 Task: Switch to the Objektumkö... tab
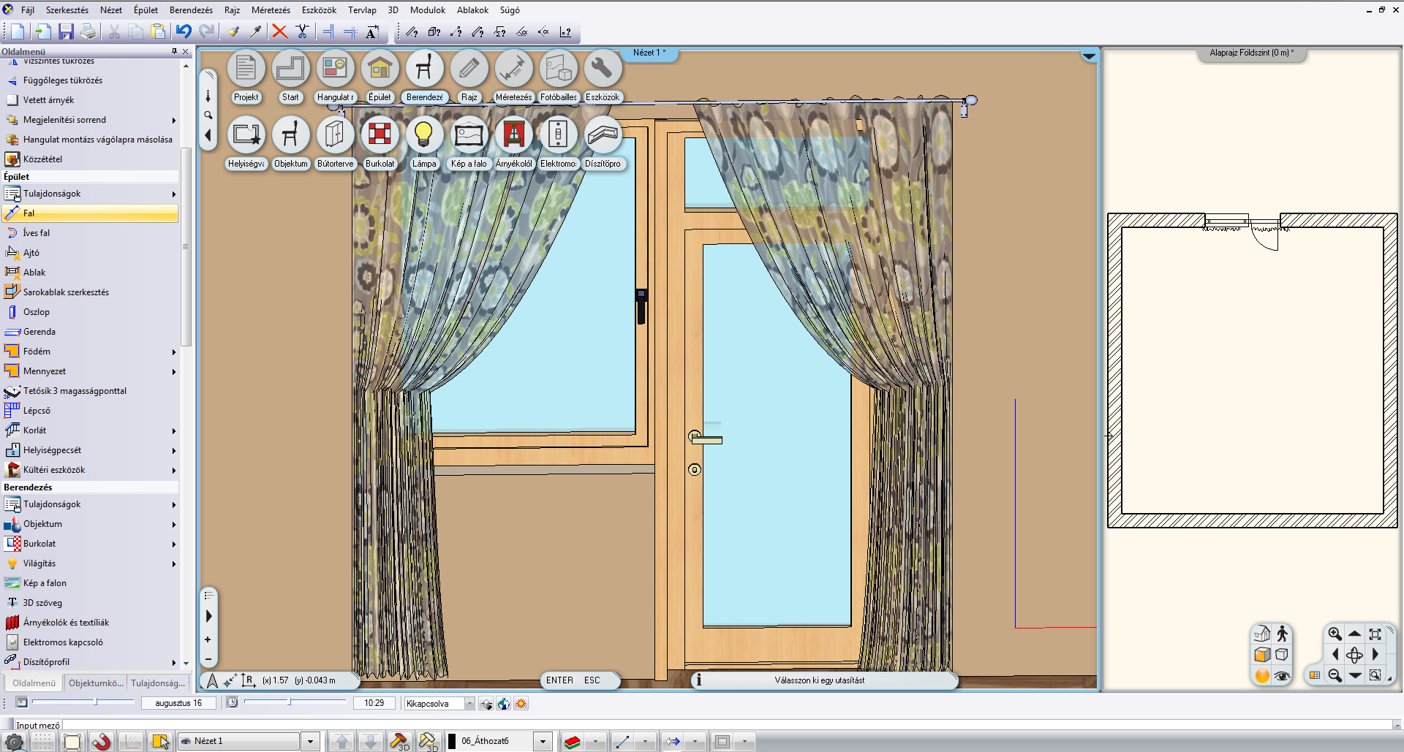[96, 683]
